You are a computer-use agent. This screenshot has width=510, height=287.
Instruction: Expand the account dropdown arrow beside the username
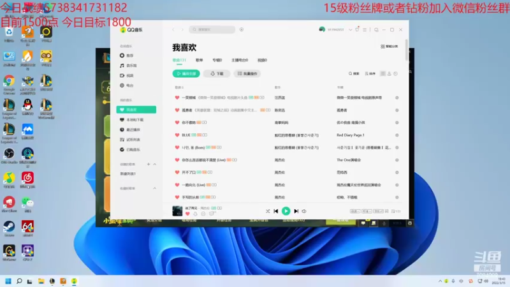(350, 29)
